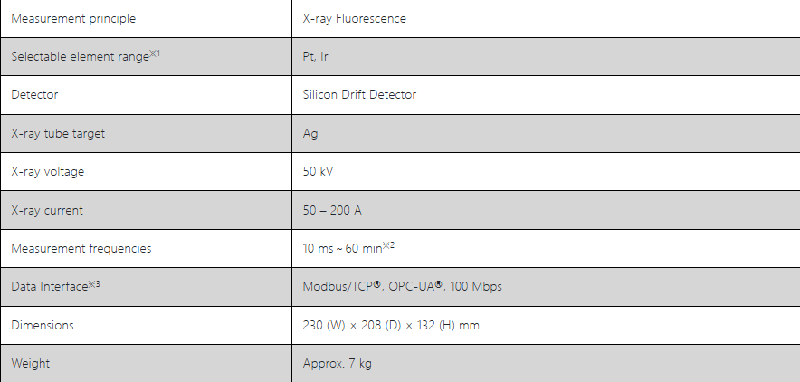Select the "50 – 200 A" current value
The image size is (800, 382).
332,210
